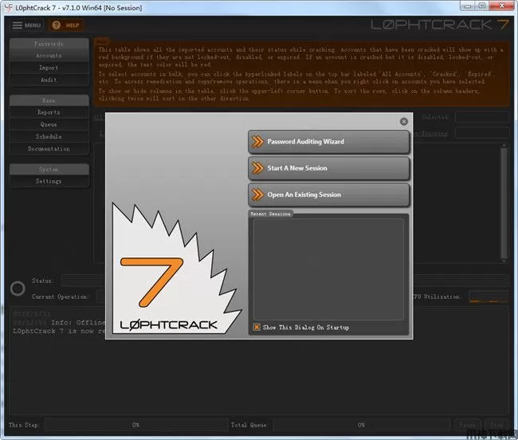Select the Accounts sidebar item
The image size is (518, 440).
(x=49, y=56)
